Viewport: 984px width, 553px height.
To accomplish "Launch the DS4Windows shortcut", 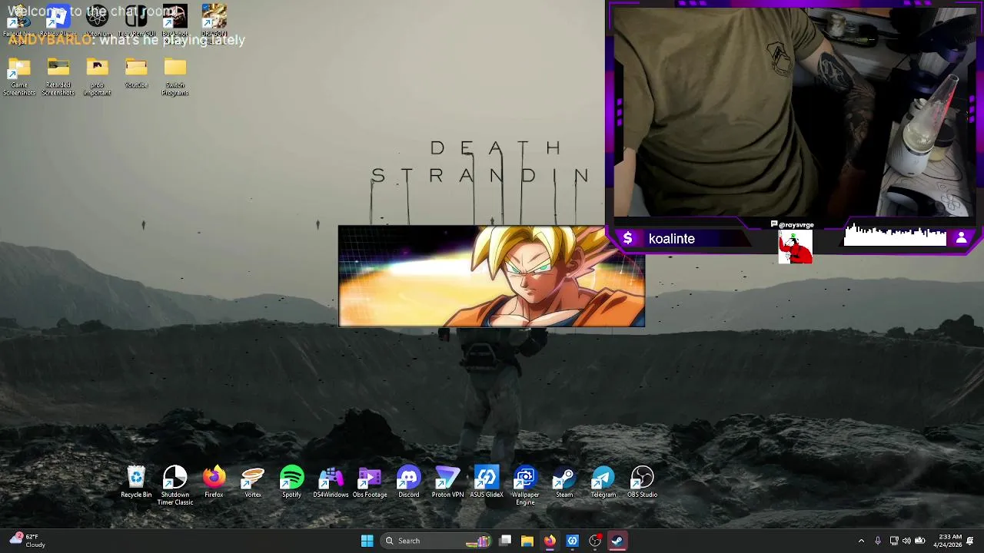I will (x=331, y=482).
